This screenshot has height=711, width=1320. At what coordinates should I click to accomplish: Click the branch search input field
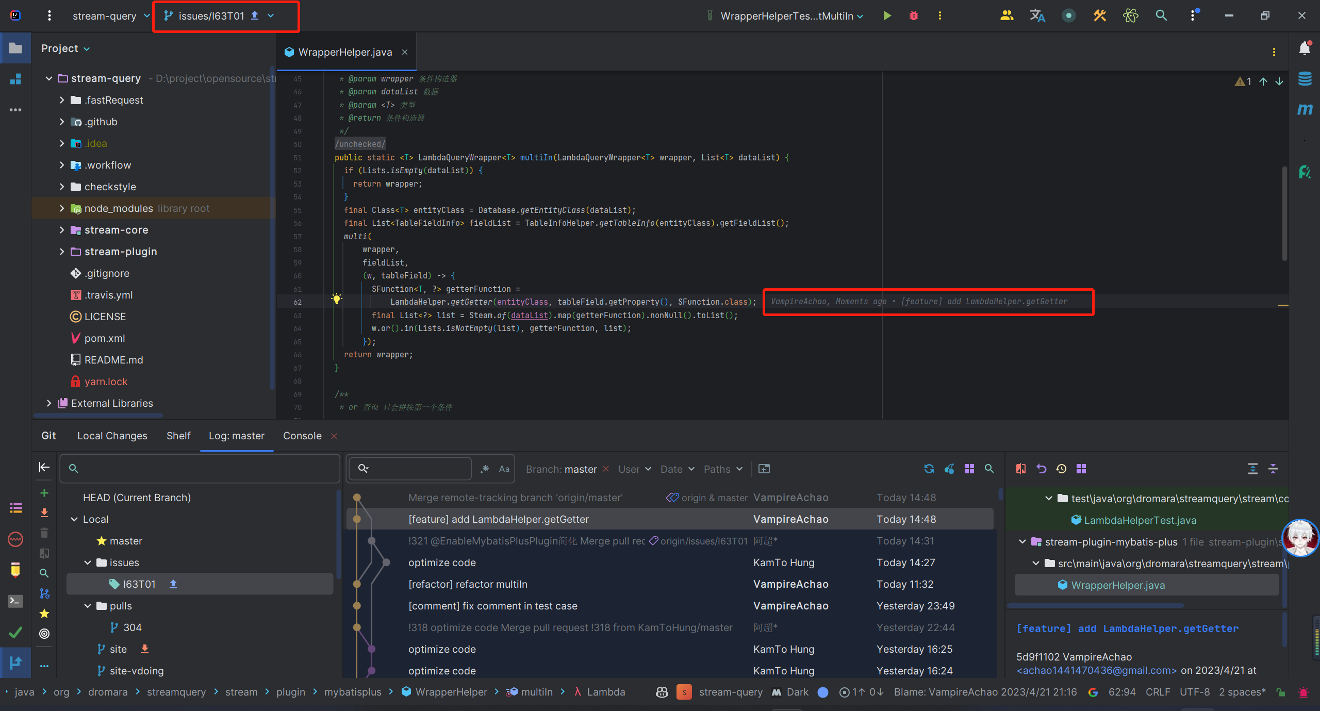click(x=206, y=469)
